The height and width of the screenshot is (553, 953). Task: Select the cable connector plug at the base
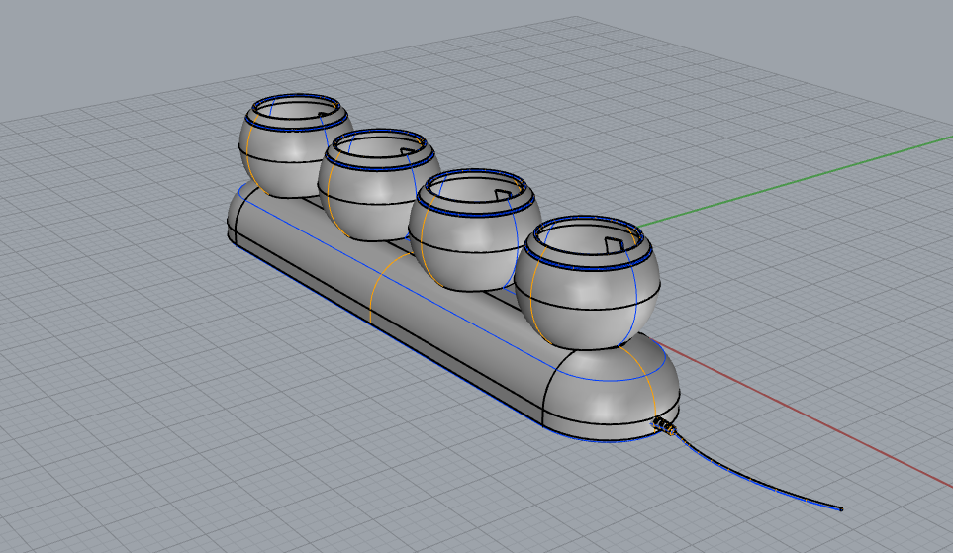[x=667, y=427]
